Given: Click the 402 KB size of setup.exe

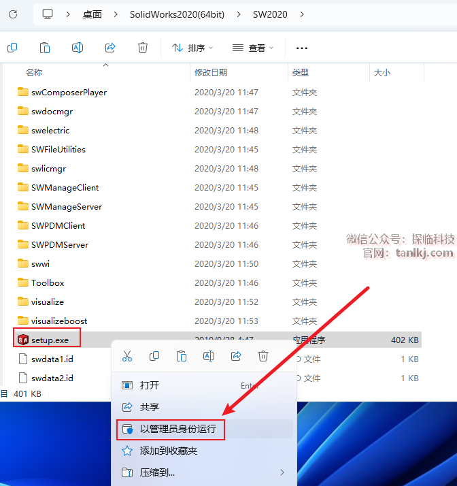Looking at the screenshot, I should pos(405,340).
